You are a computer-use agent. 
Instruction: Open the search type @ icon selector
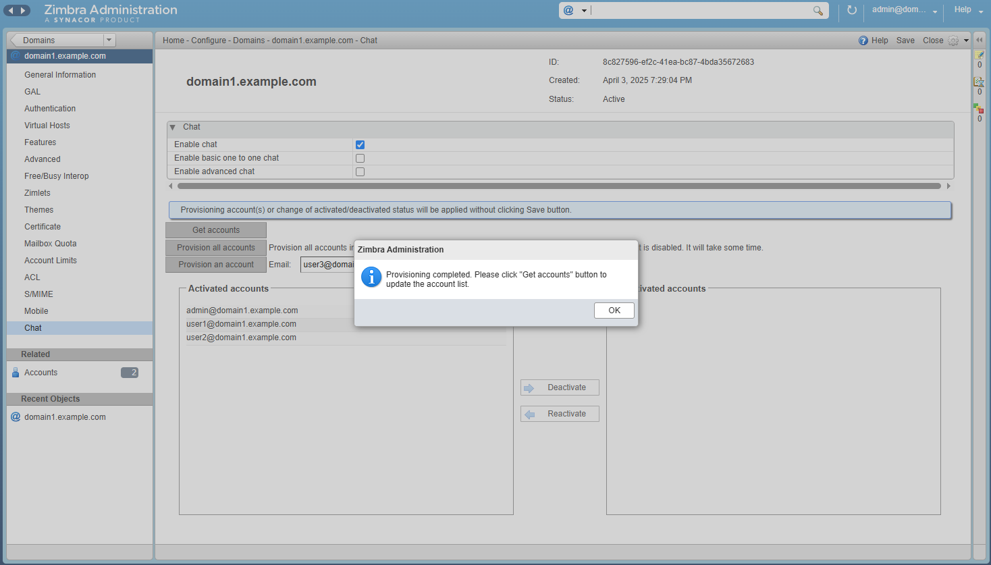(x=568, y=10)
